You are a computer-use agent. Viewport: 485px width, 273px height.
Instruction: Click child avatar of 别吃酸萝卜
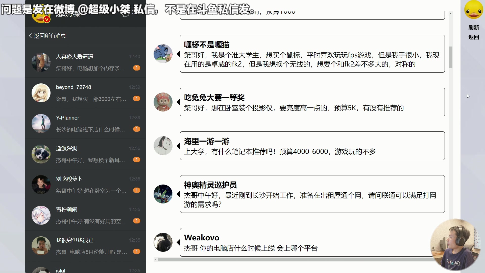point(41,185)
